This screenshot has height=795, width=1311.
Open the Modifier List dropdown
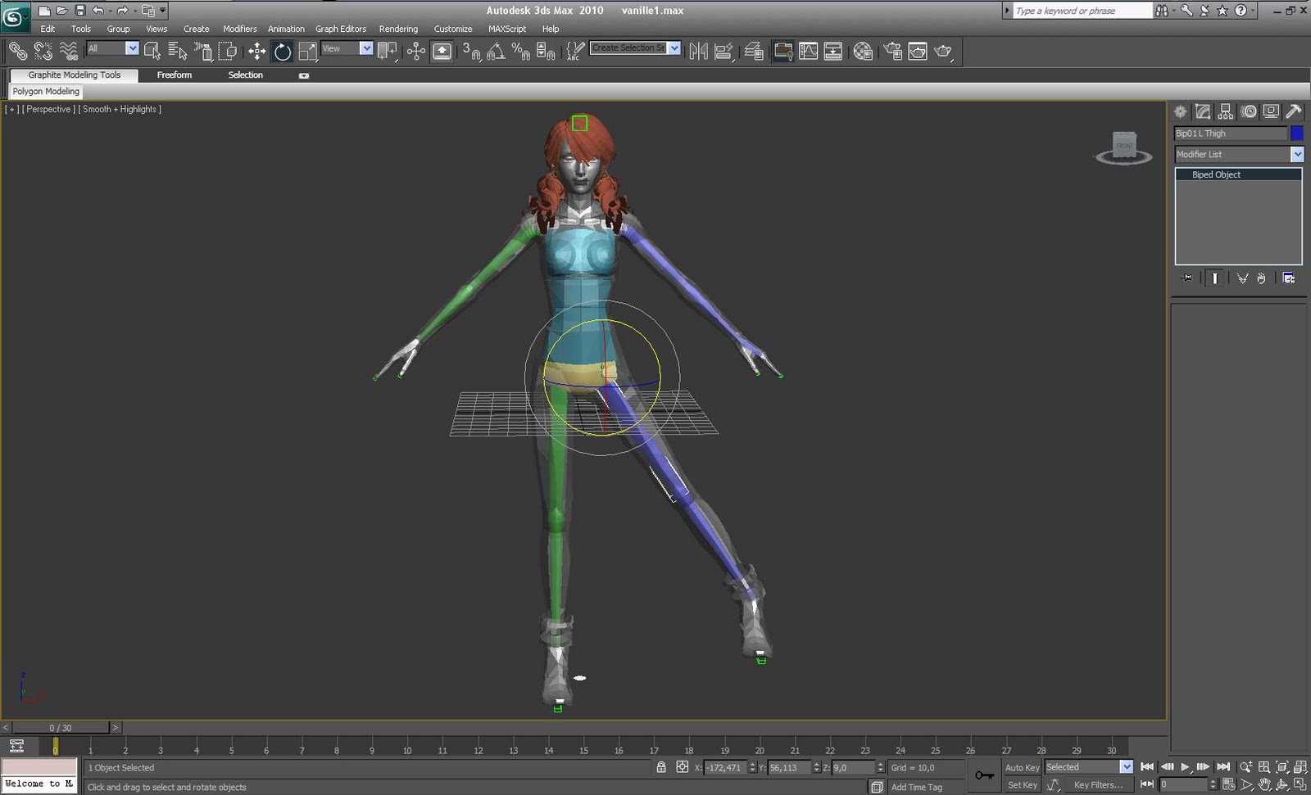[1297, 154]
